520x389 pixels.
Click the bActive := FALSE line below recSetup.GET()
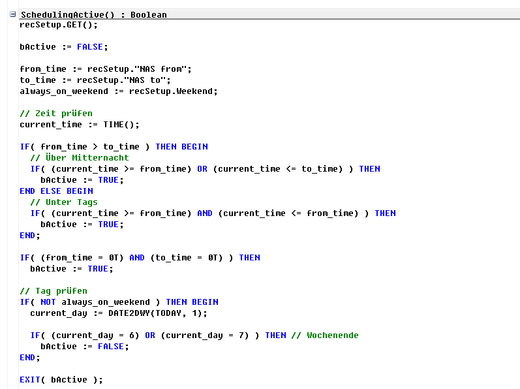click(x=64, y=47)
